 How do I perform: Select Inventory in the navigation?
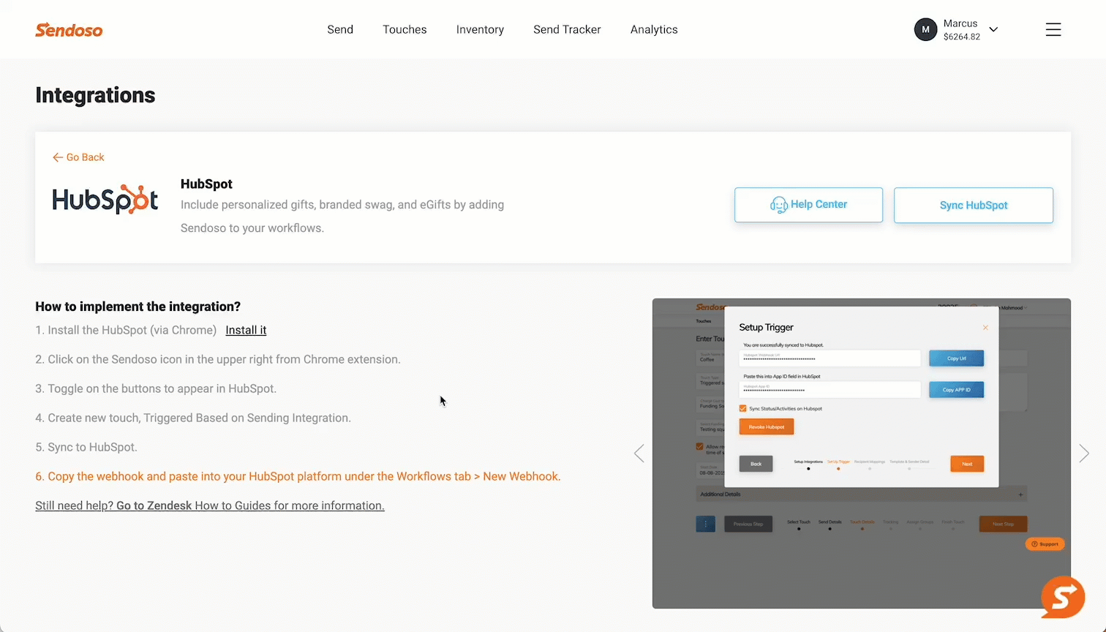480,29
